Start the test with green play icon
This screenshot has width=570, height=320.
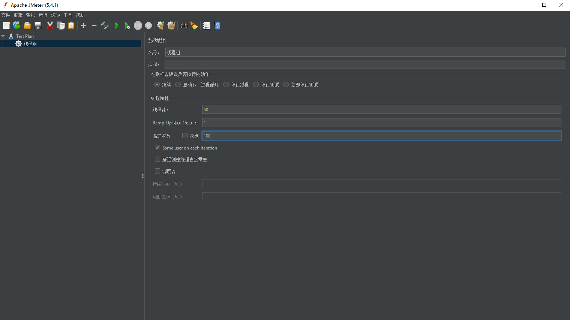click(x=117, y=25)
